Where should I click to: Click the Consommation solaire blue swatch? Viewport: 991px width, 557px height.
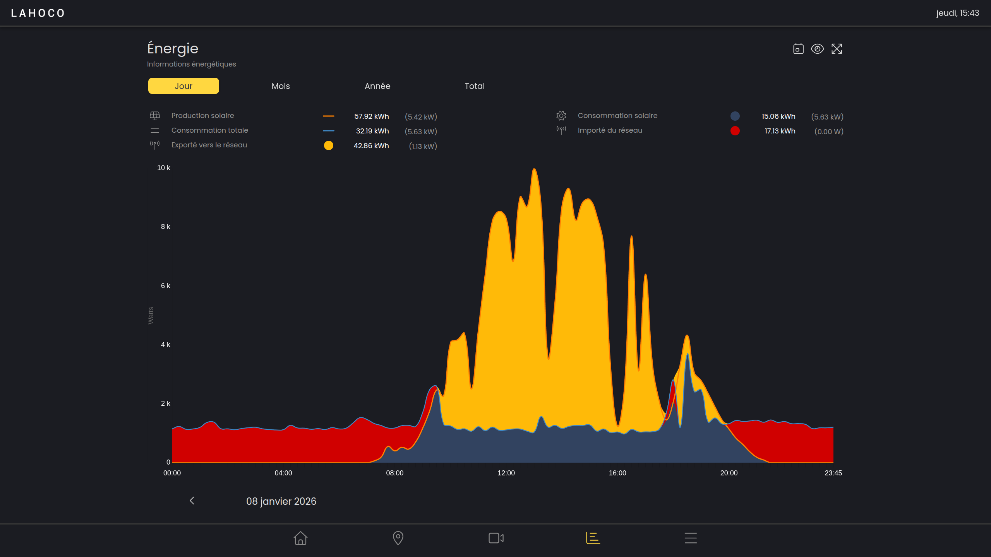(x=735, y=116)
